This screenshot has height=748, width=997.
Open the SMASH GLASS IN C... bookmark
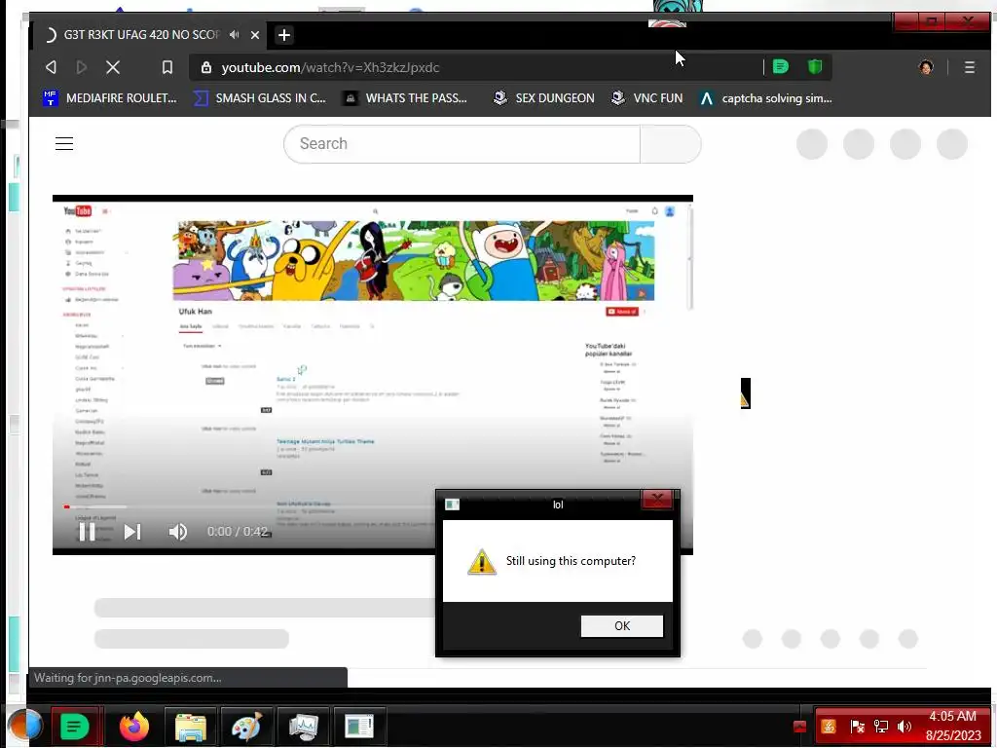(x=259, y=98)
